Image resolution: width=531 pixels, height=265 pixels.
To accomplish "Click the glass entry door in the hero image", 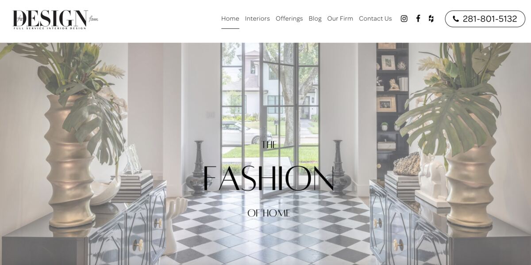I will [289, 119].
